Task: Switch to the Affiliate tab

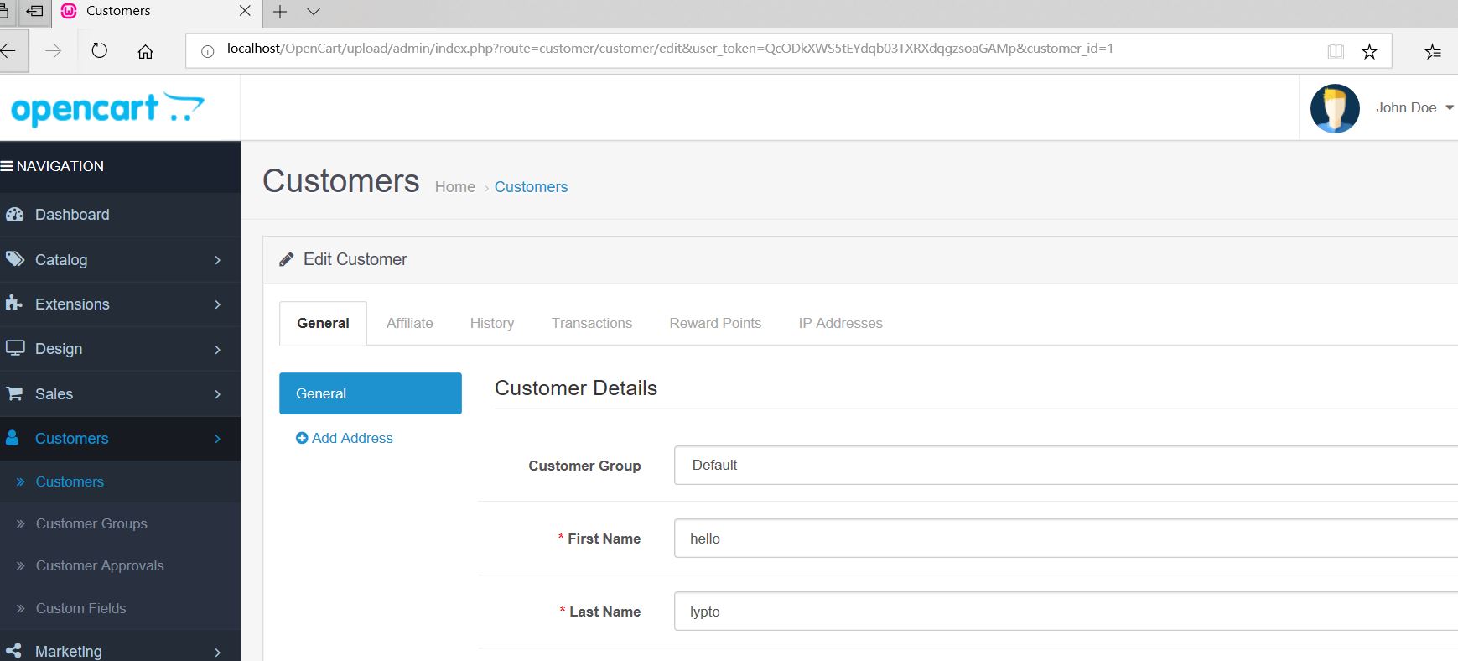Action: tap(410, 323)
